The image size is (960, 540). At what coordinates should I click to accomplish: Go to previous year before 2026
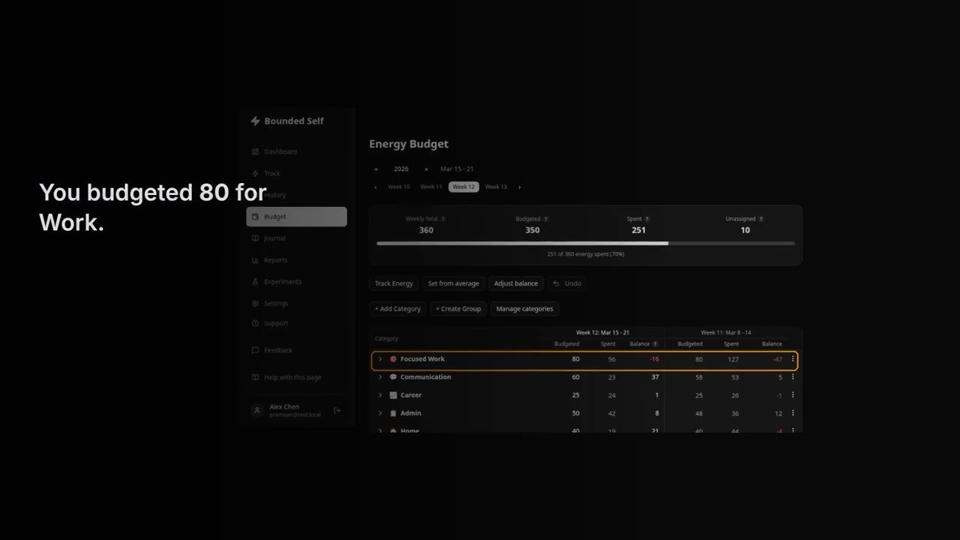376,169
